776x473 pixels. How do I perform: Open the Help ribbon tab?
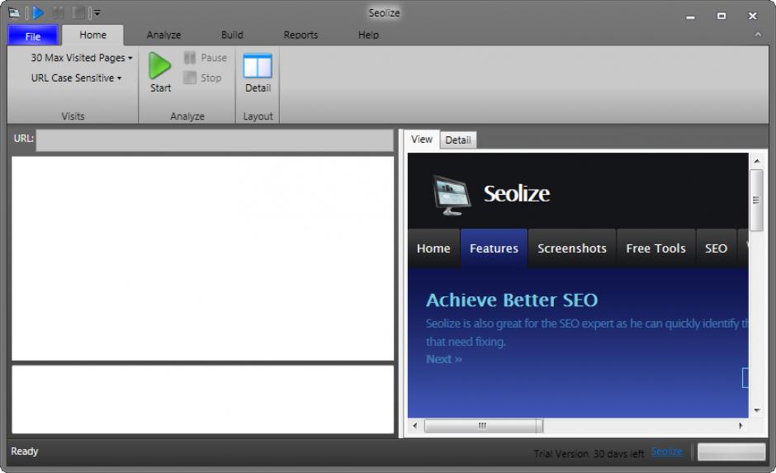(x=368, y=35)
